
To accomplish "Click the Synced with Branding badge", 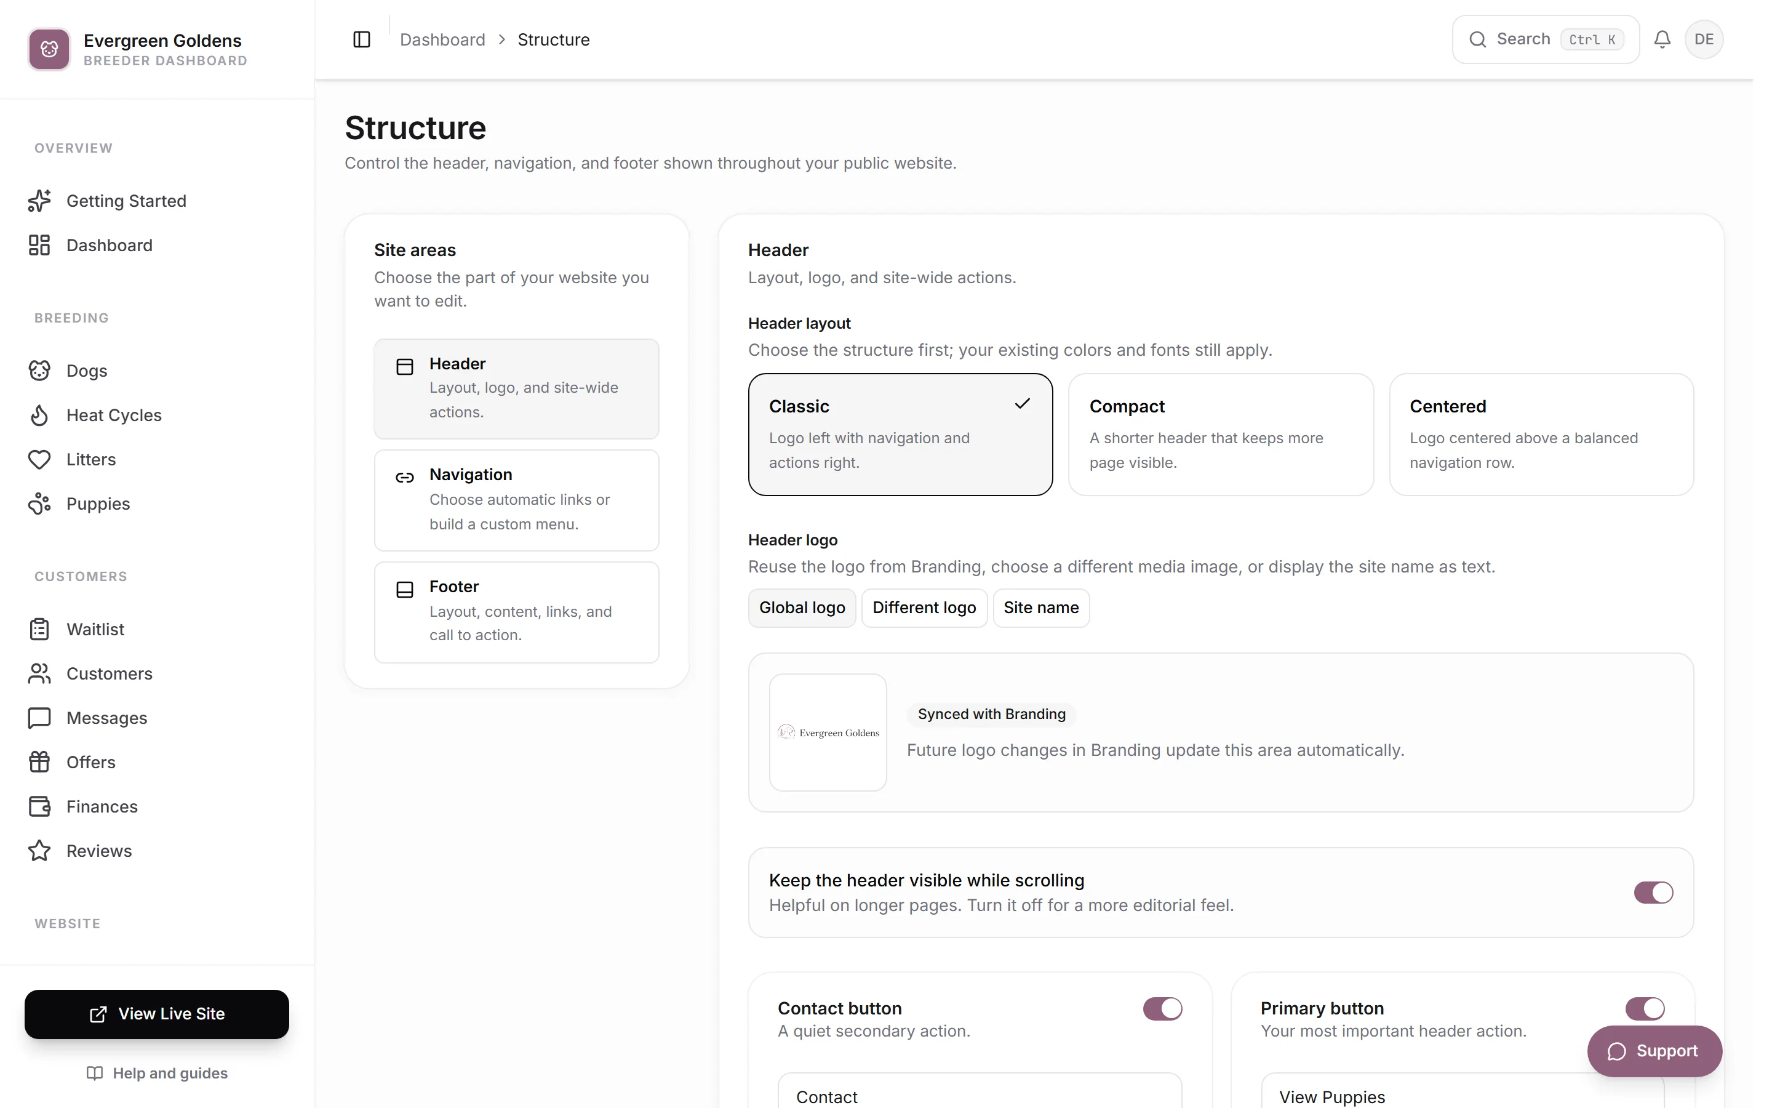I will 991,715.
